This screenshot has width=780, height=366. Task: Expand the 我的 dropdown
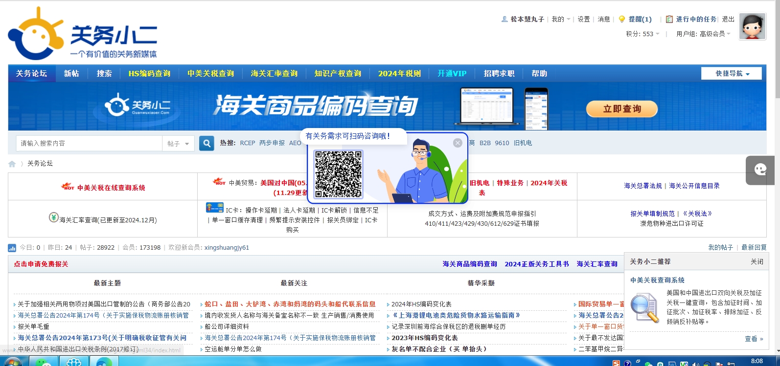(x=561, y=19)
